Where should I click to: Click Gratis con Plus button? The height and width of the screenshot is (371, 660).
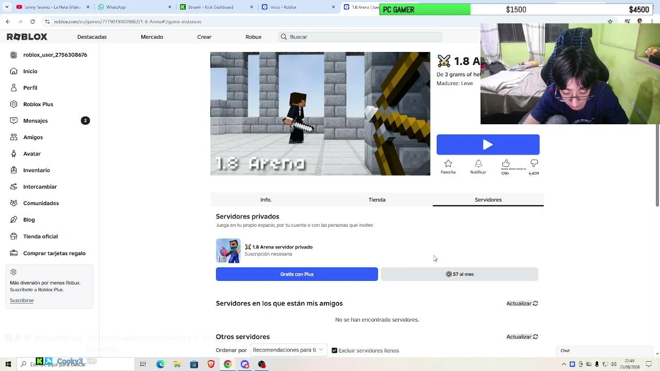[x=297, y=274]
